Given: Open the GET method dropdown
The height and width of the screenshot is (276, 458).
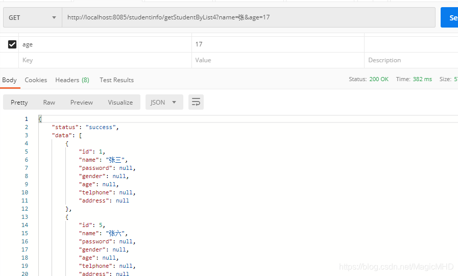Looking at the screenshot, I should [32, 17].
